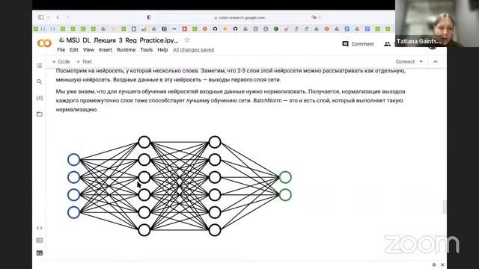479x269 pixels.
Task: Click the word 'BatchNorm' in the text
Action: (268, 100)
